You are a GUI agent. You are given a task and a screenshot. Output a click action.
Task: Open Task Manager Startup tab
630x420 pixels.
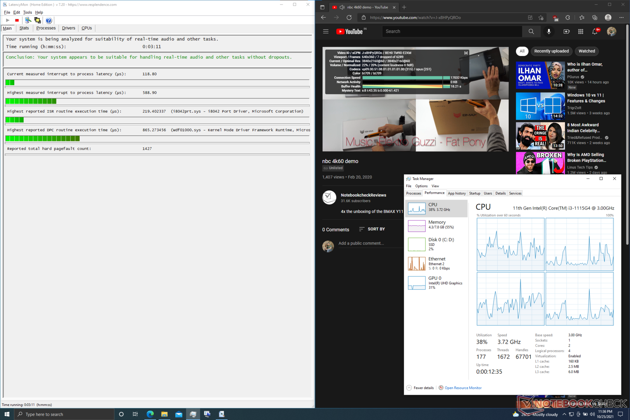pyautogui.click(x=475, y=193)
